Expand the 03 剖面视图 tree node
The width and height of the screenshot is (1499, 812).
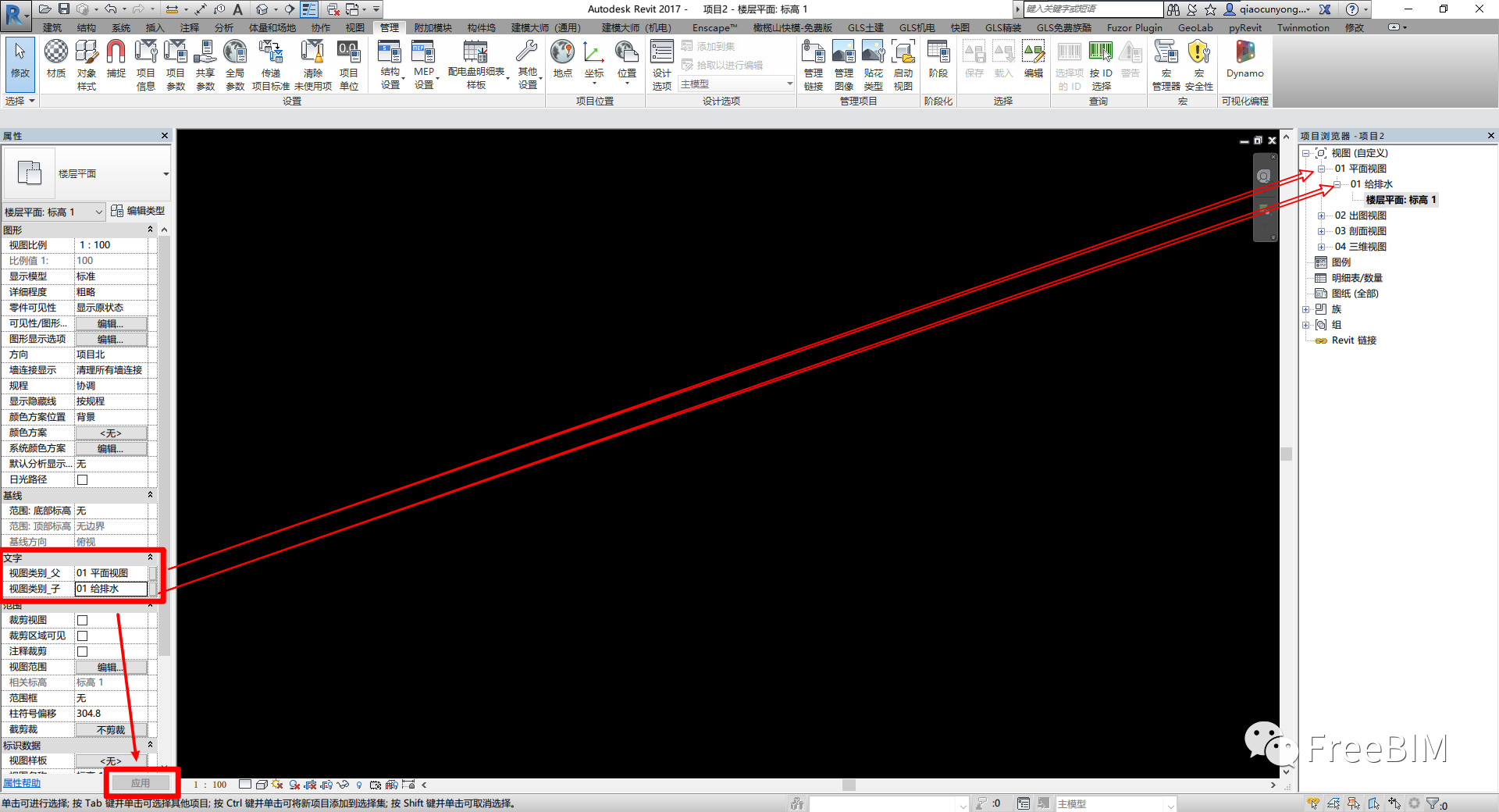click(x=1321, y=231)
